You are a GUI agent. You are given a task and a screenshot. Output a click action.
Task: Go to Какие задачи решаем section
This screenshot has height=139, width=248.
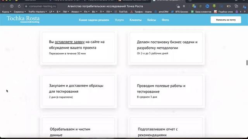94,20
